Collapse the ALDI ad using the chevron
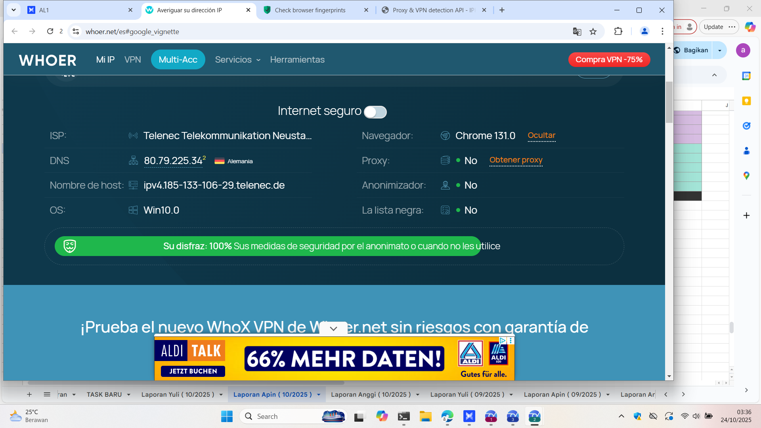The image size is (761, 428). (x=333, y=329)
